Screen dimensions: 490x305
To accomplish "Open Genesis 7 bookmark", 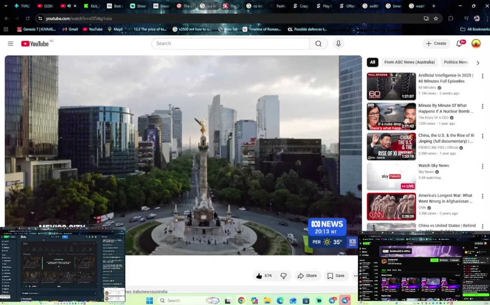I will [x=36, y=29].
